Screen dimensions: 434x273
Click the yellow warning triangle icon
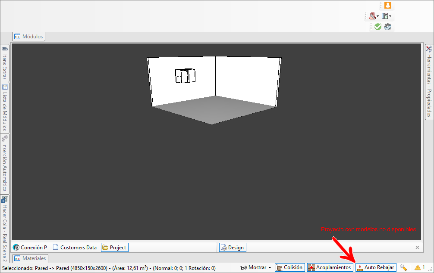coord(418,267)
